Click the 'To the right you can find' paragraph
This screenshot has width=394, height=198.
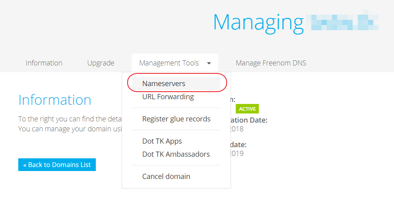pyautogui.click(x=70, y=119)
